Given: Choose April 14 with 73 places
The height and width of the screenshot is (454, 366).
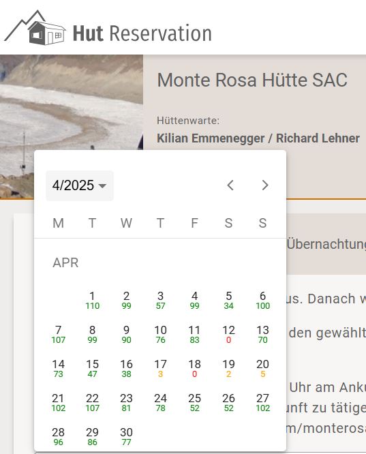Looking at the screenshot, I should click(58, 369).
